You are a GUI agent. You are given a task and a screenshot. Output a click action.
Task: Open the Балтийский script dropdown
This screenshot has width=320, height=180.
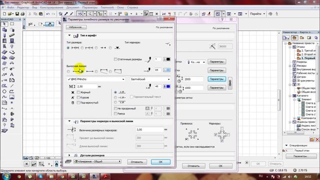pos(150,79)
